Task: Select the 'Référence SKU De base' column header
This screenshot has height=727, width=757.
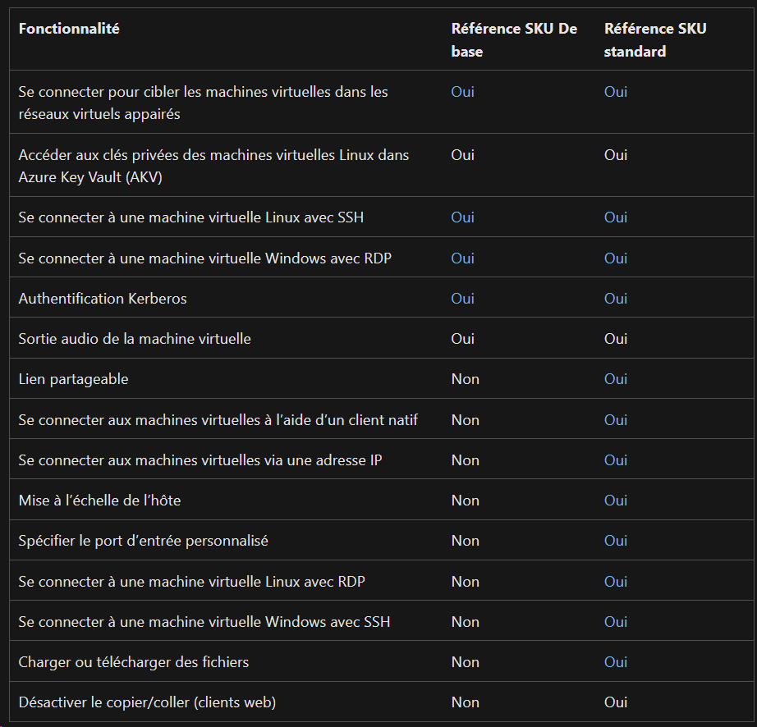Action: (514, 39)
